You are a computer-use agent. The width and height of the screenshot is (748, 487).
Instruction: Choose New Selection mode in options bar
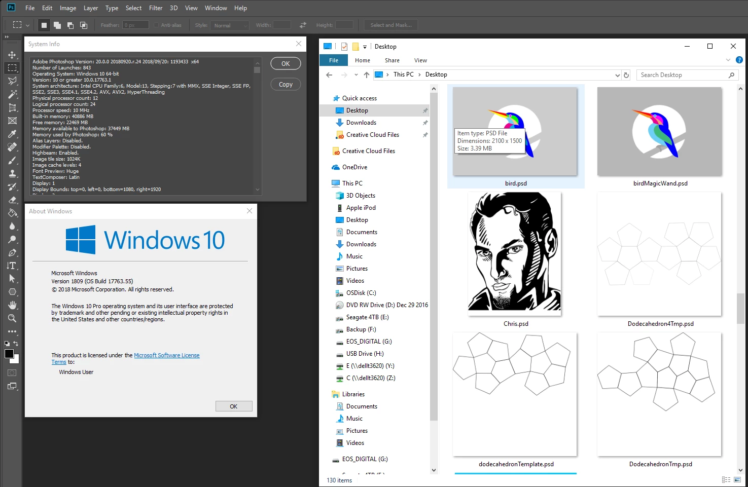coord(44,25)
